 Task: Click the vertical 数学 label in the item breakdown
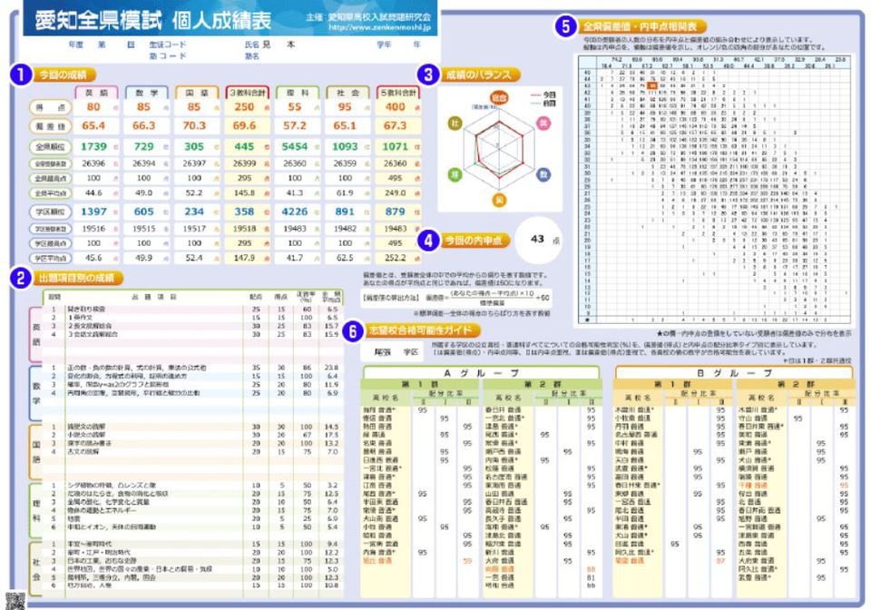point(35,393)
